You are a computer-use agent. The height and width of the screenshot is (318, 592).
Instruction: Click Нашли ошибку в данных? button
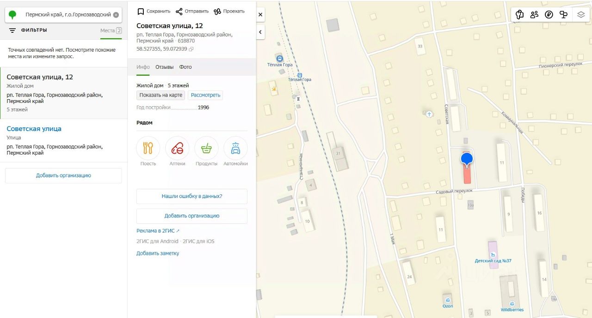click(x=192, y=196)
